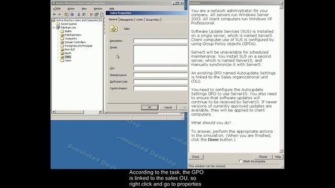Image resolution: width=335 pixels, height=188 pixels.
Task: Select Computers in the tree
Action: click(71, 39)
